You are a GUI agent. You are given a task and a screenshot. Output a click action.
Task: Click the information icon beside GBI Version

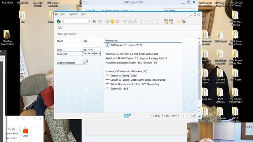[x=107, y=45]
